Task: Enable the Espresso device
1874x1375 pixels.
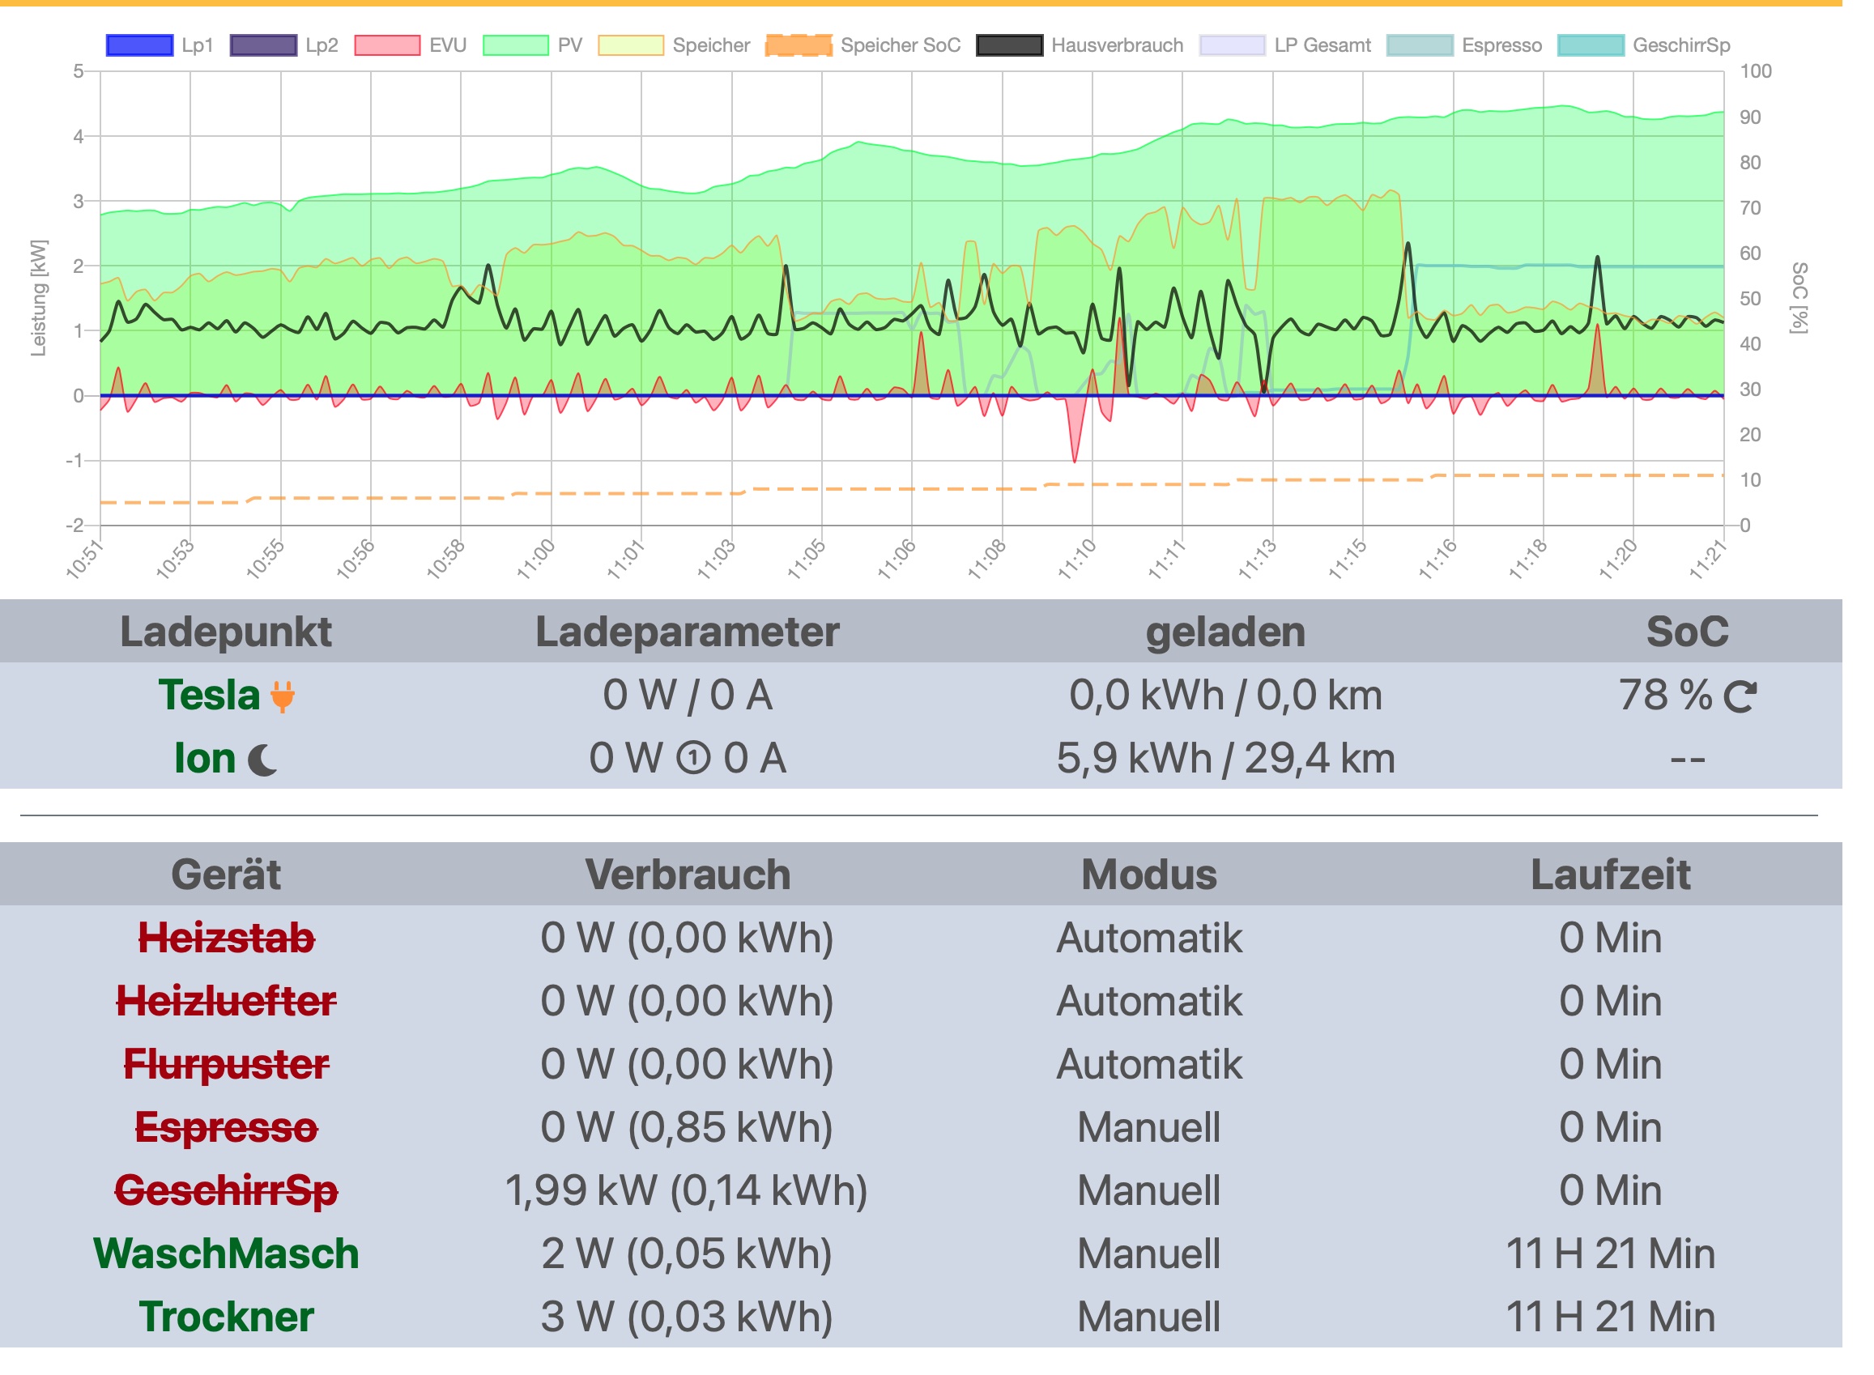Action: [227, 1127]
